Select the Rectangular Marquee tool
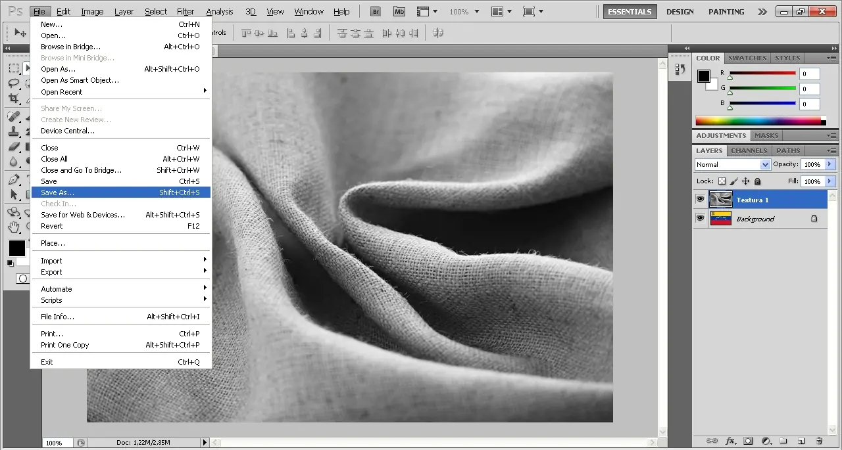Viewport: 842px width, 450px height. [13, 68]
